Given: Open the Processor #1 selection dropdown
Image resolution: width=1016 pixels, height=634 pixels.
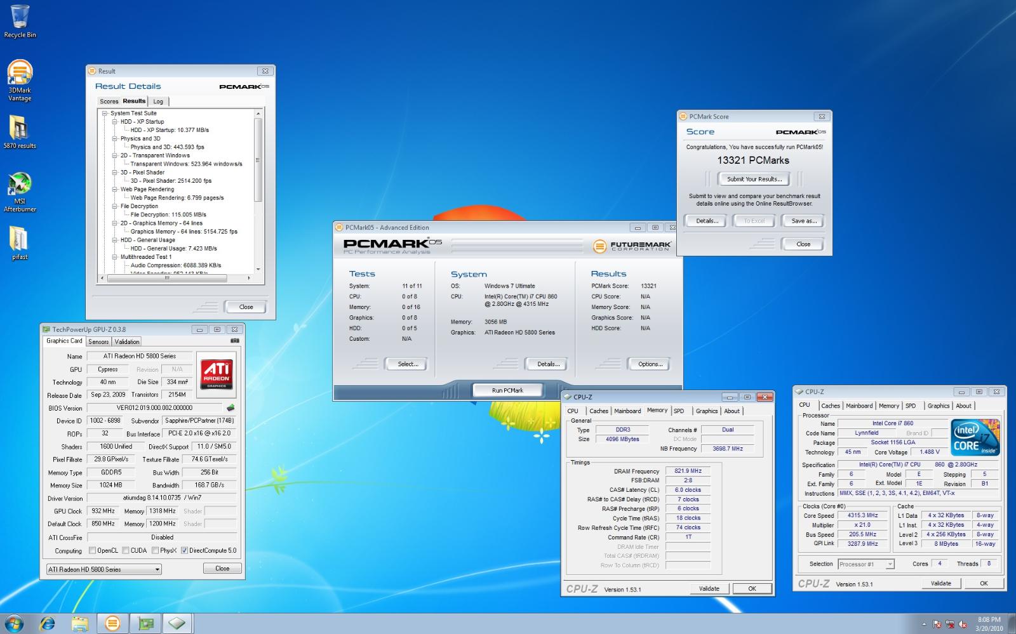Looking at the screenshot, I should click(866, 564).
